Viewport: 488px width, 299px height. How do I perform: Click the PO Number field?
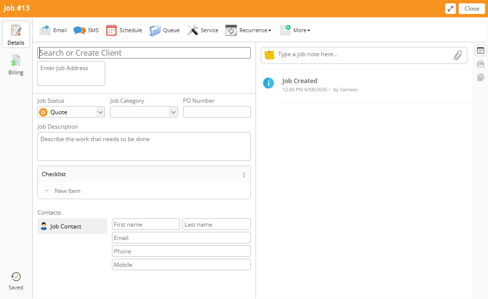click(217, 112)
